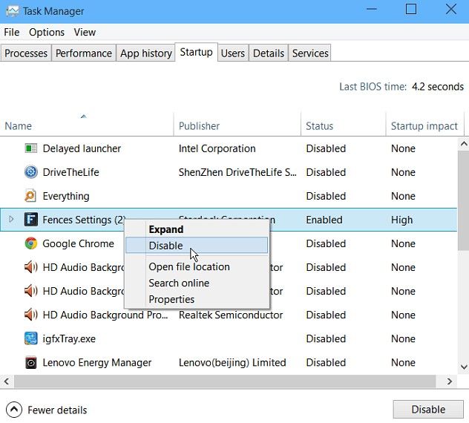The image size is (469, 423).
Task: Click the Name column sort arrow
Action: coord(84,117)
